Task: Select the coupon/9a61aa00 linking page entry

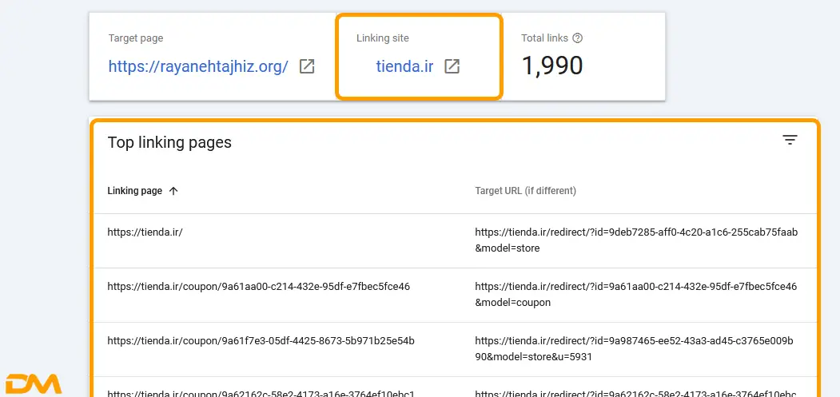Action: tap(258, 286)
